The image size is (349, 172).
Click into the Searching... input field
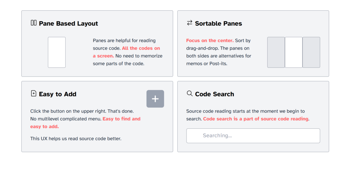253,136
